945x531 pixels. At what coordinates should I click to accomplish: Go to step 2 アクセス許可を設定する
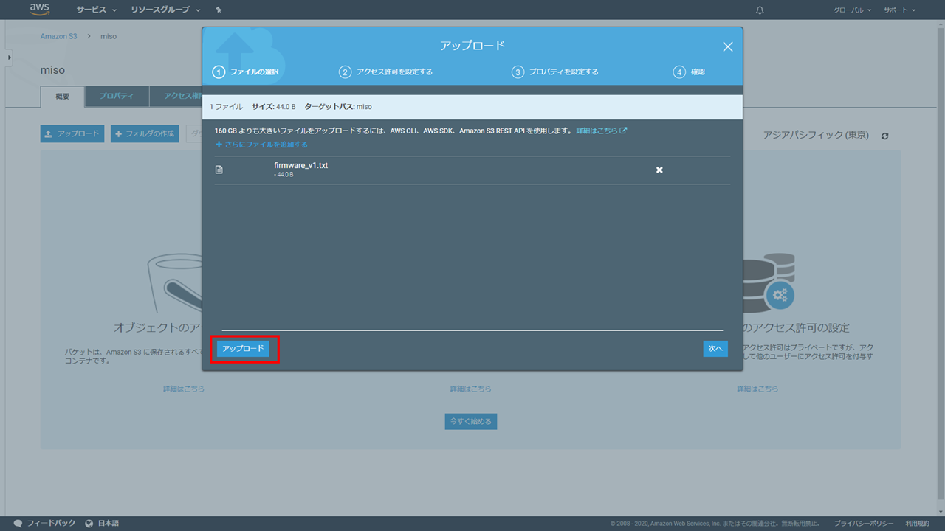point(386,72)
